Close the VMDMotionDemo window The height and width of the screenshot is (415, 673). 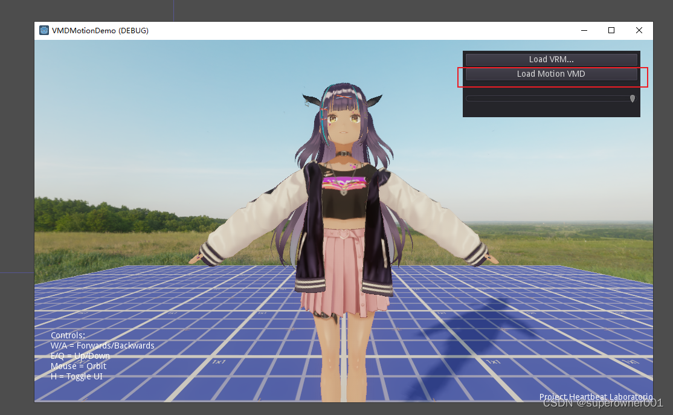click(x=639, y=30)
